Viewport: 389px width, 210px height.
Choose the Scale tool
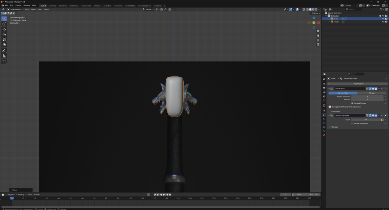coord(4,39)
